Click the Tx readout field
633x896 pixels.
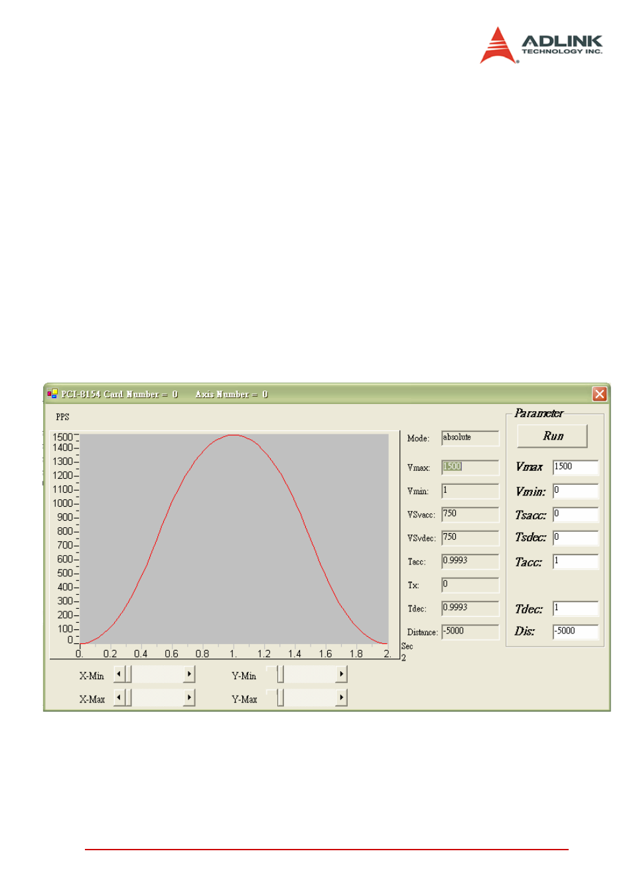470,585
